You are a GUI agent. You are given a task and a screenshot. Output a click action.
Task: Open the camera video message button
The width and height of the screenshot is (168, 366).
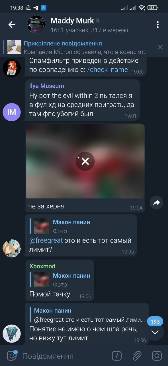[157, 356]
